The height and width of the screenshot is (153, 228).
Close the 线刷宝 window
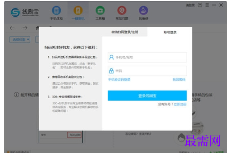[x=221, y=5]
